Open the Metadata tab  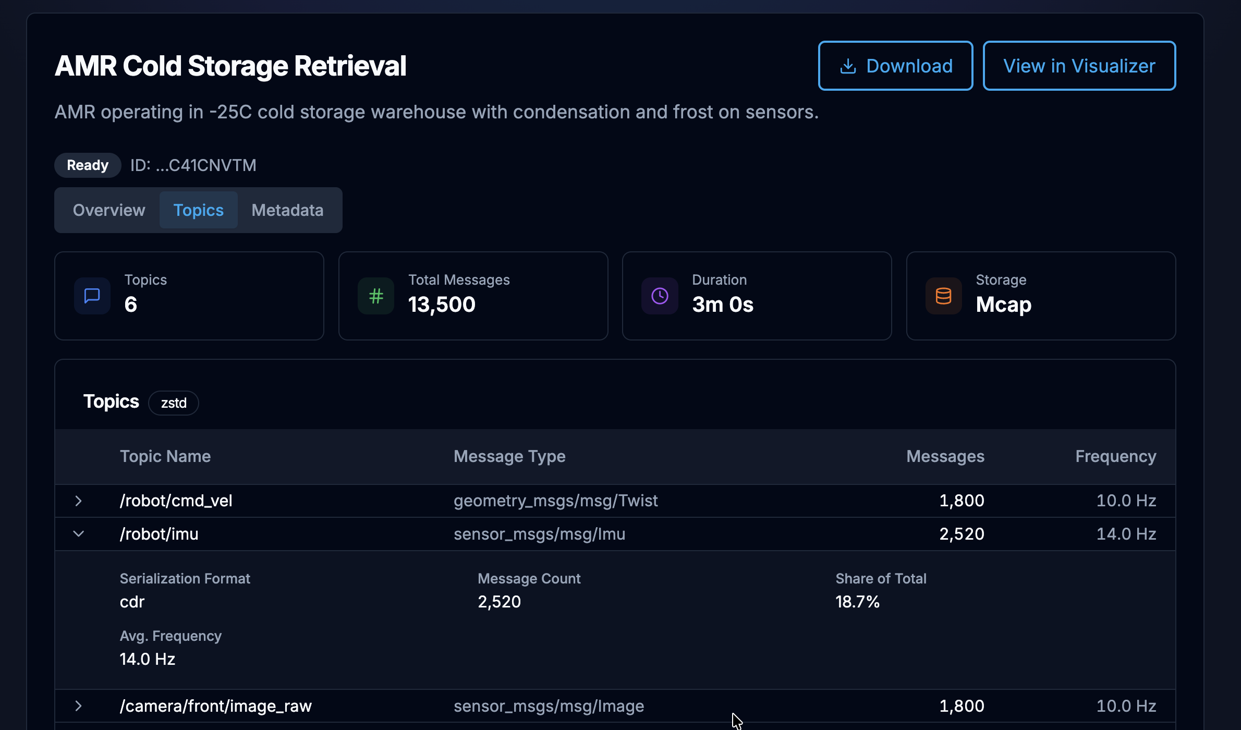pyautogui.click(x=287, y=210)
